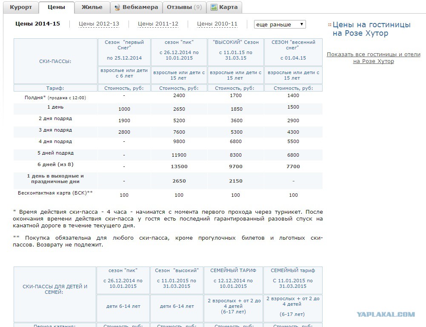Open the Карта tab

tap(224, 7)
